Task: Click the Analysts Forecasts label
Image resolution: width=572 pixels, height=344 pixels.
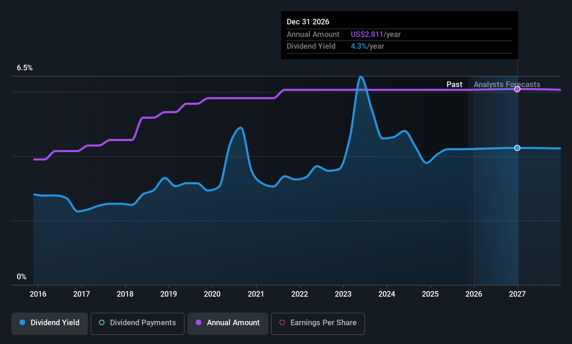Action: [507, 85]
